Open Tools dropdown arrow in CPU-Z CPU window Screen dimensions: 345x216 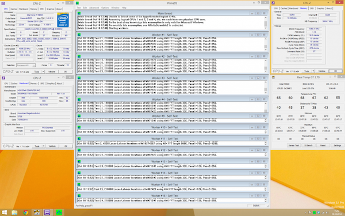pos(43,71)
